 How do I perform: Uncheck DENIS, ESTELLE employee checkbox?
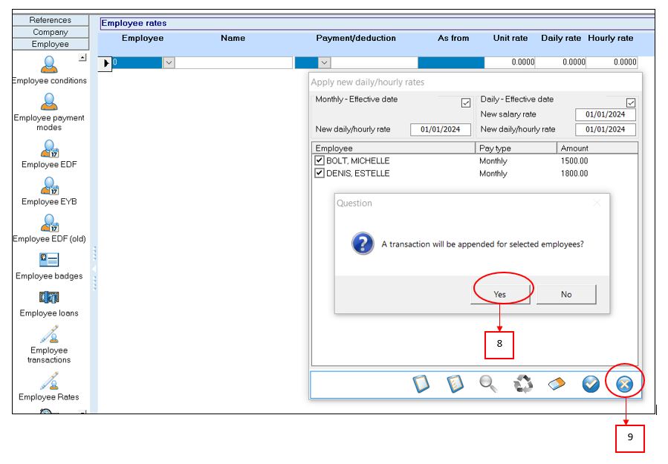320,173
